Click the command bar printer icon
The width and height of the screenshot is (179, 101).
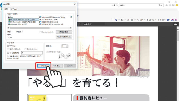pos(132,20)
